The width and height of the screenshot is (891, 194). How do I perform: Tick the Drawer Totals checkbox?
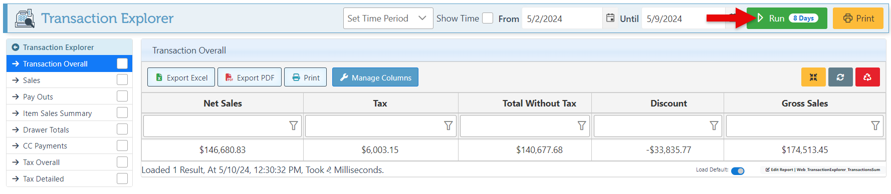(x=122, y=129)
